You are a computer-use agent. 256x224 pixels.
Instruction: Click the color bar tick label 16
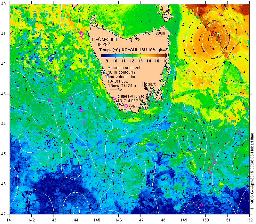(x=165, y=61)
